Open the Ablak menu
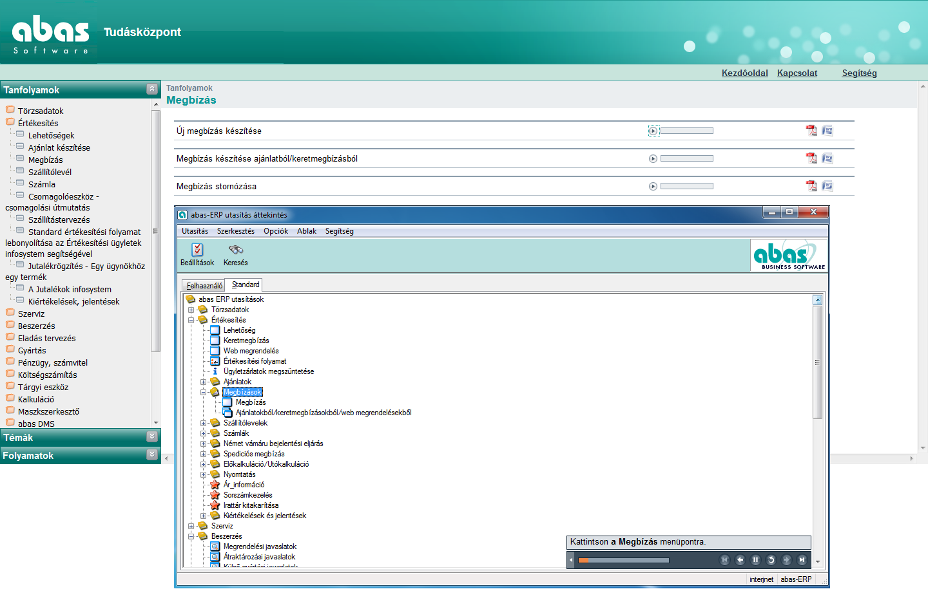The image size is (928, 589). (307, 231)
